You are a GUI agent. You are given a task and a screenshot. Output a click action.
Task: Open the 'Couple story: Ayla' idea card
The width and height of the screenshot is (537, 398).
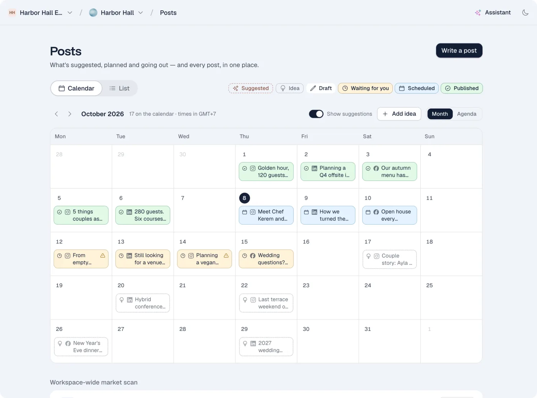coord(390,259)
